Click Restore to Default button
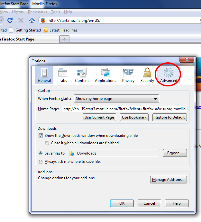Screen dimensions: 201x222 click(169, 117)
